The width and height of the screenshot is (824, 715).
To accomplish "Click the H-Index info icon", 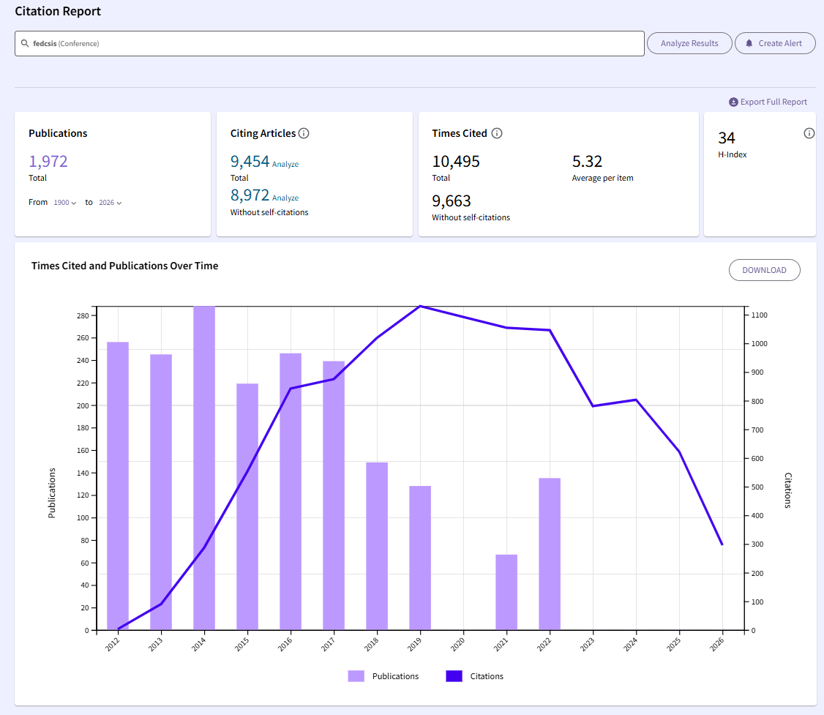I will pos(809,133).
